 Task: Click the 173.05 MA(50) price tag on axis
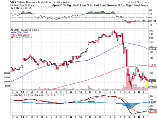click(153, 49)
